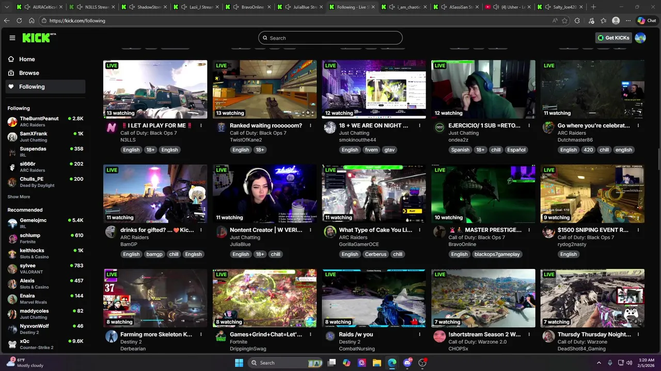Click the Kick search field
The height and width of the screenshot is (371, 661).
pos(330,38)
